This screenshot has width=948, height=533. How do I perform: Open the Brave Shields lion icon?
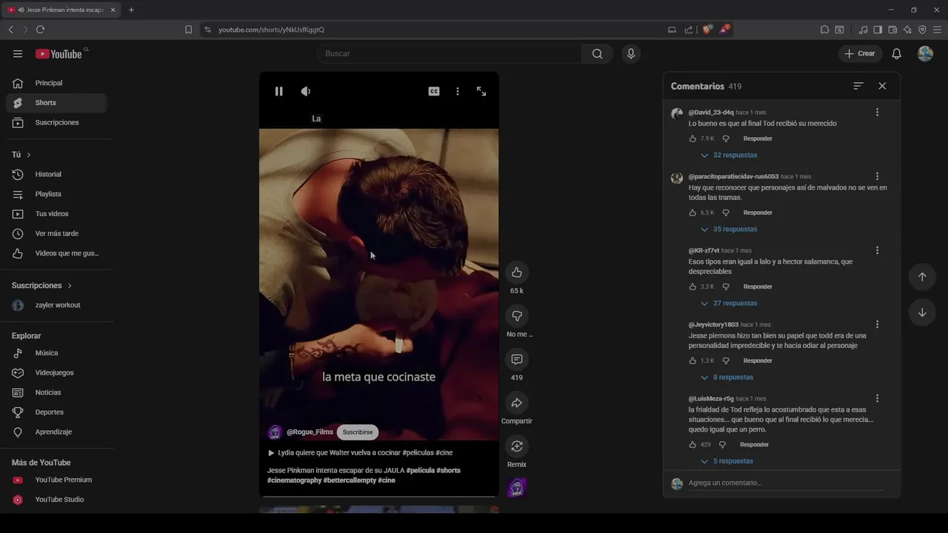(x=707, y=30)
